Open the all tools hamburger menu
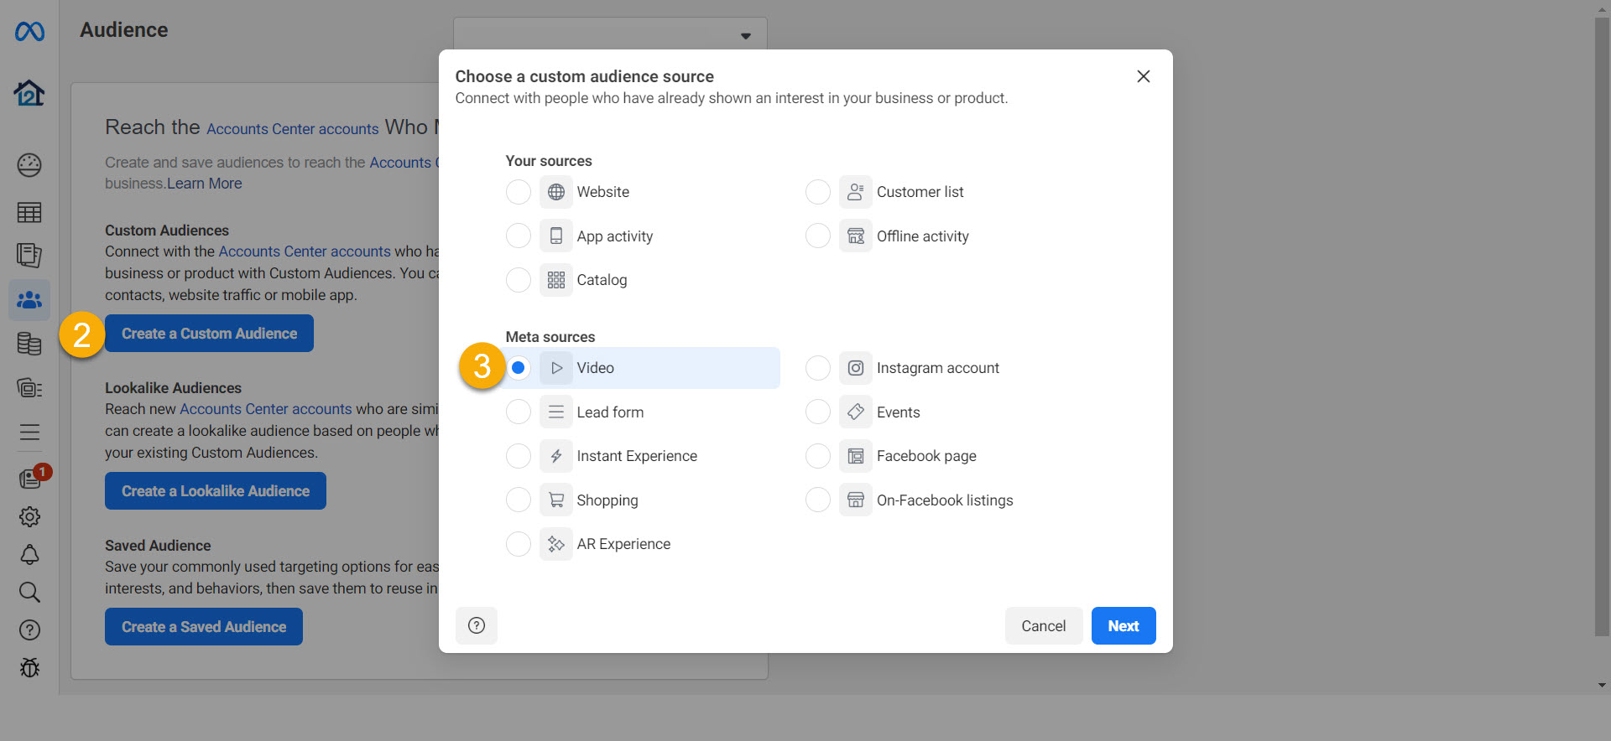 [29, 432]
